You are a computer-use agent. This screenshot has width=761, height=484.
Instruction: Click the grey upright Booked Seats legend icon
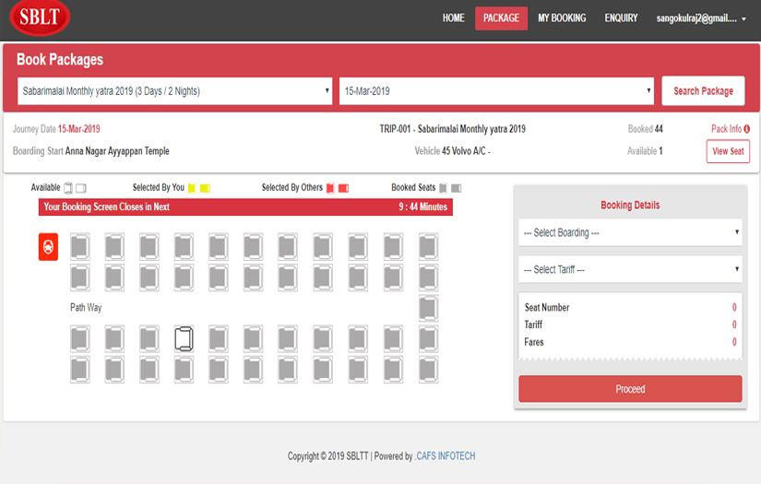[443, 188]
